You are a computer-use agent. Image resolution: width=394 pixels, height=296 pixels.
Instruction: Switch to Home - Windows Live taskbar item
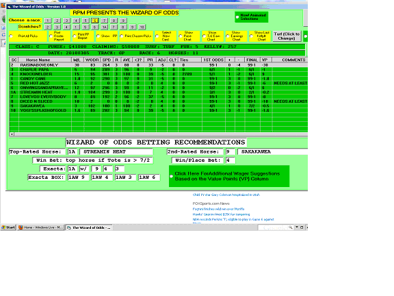41,227
